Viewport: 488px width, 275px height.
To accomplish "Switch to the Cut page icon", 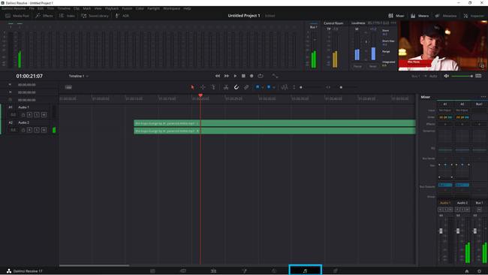I will click(183, 271).
